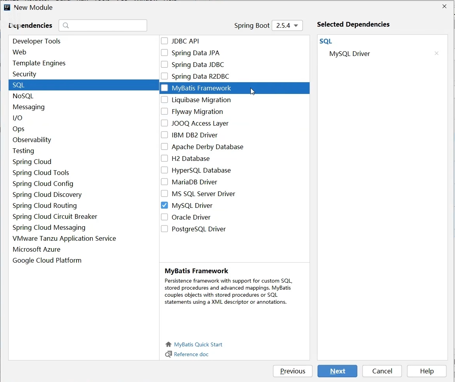Open Template Engines category
The image size is (455, 382).
(x=83, y=63)
